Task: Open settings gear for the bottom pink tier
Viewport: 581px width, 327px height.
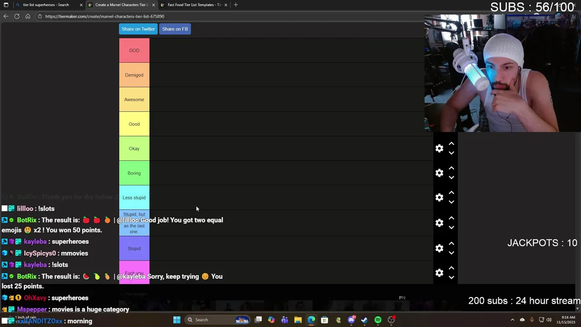Action: pos(439,273)
